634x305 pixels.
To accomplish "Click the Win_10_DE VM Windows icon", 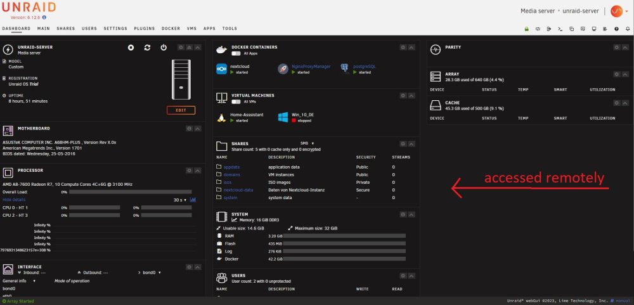I will [283, 117].
